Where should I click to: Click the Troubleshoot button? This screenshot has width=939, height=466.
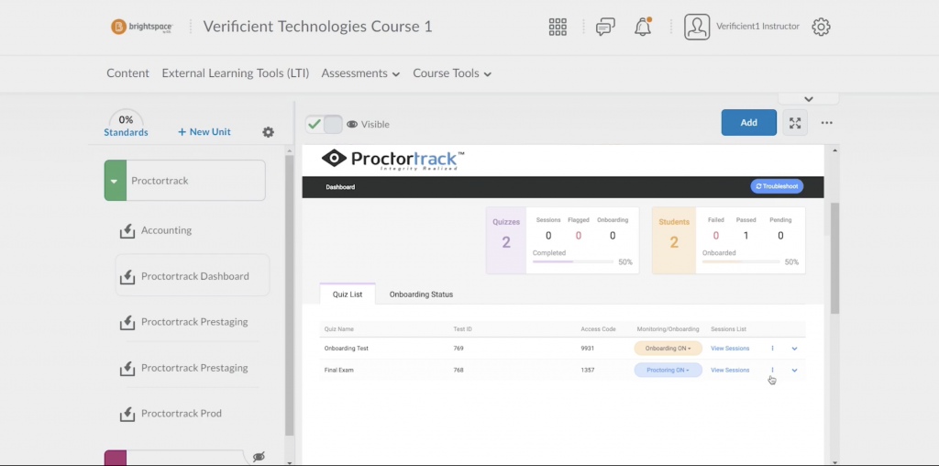point(777,186)
